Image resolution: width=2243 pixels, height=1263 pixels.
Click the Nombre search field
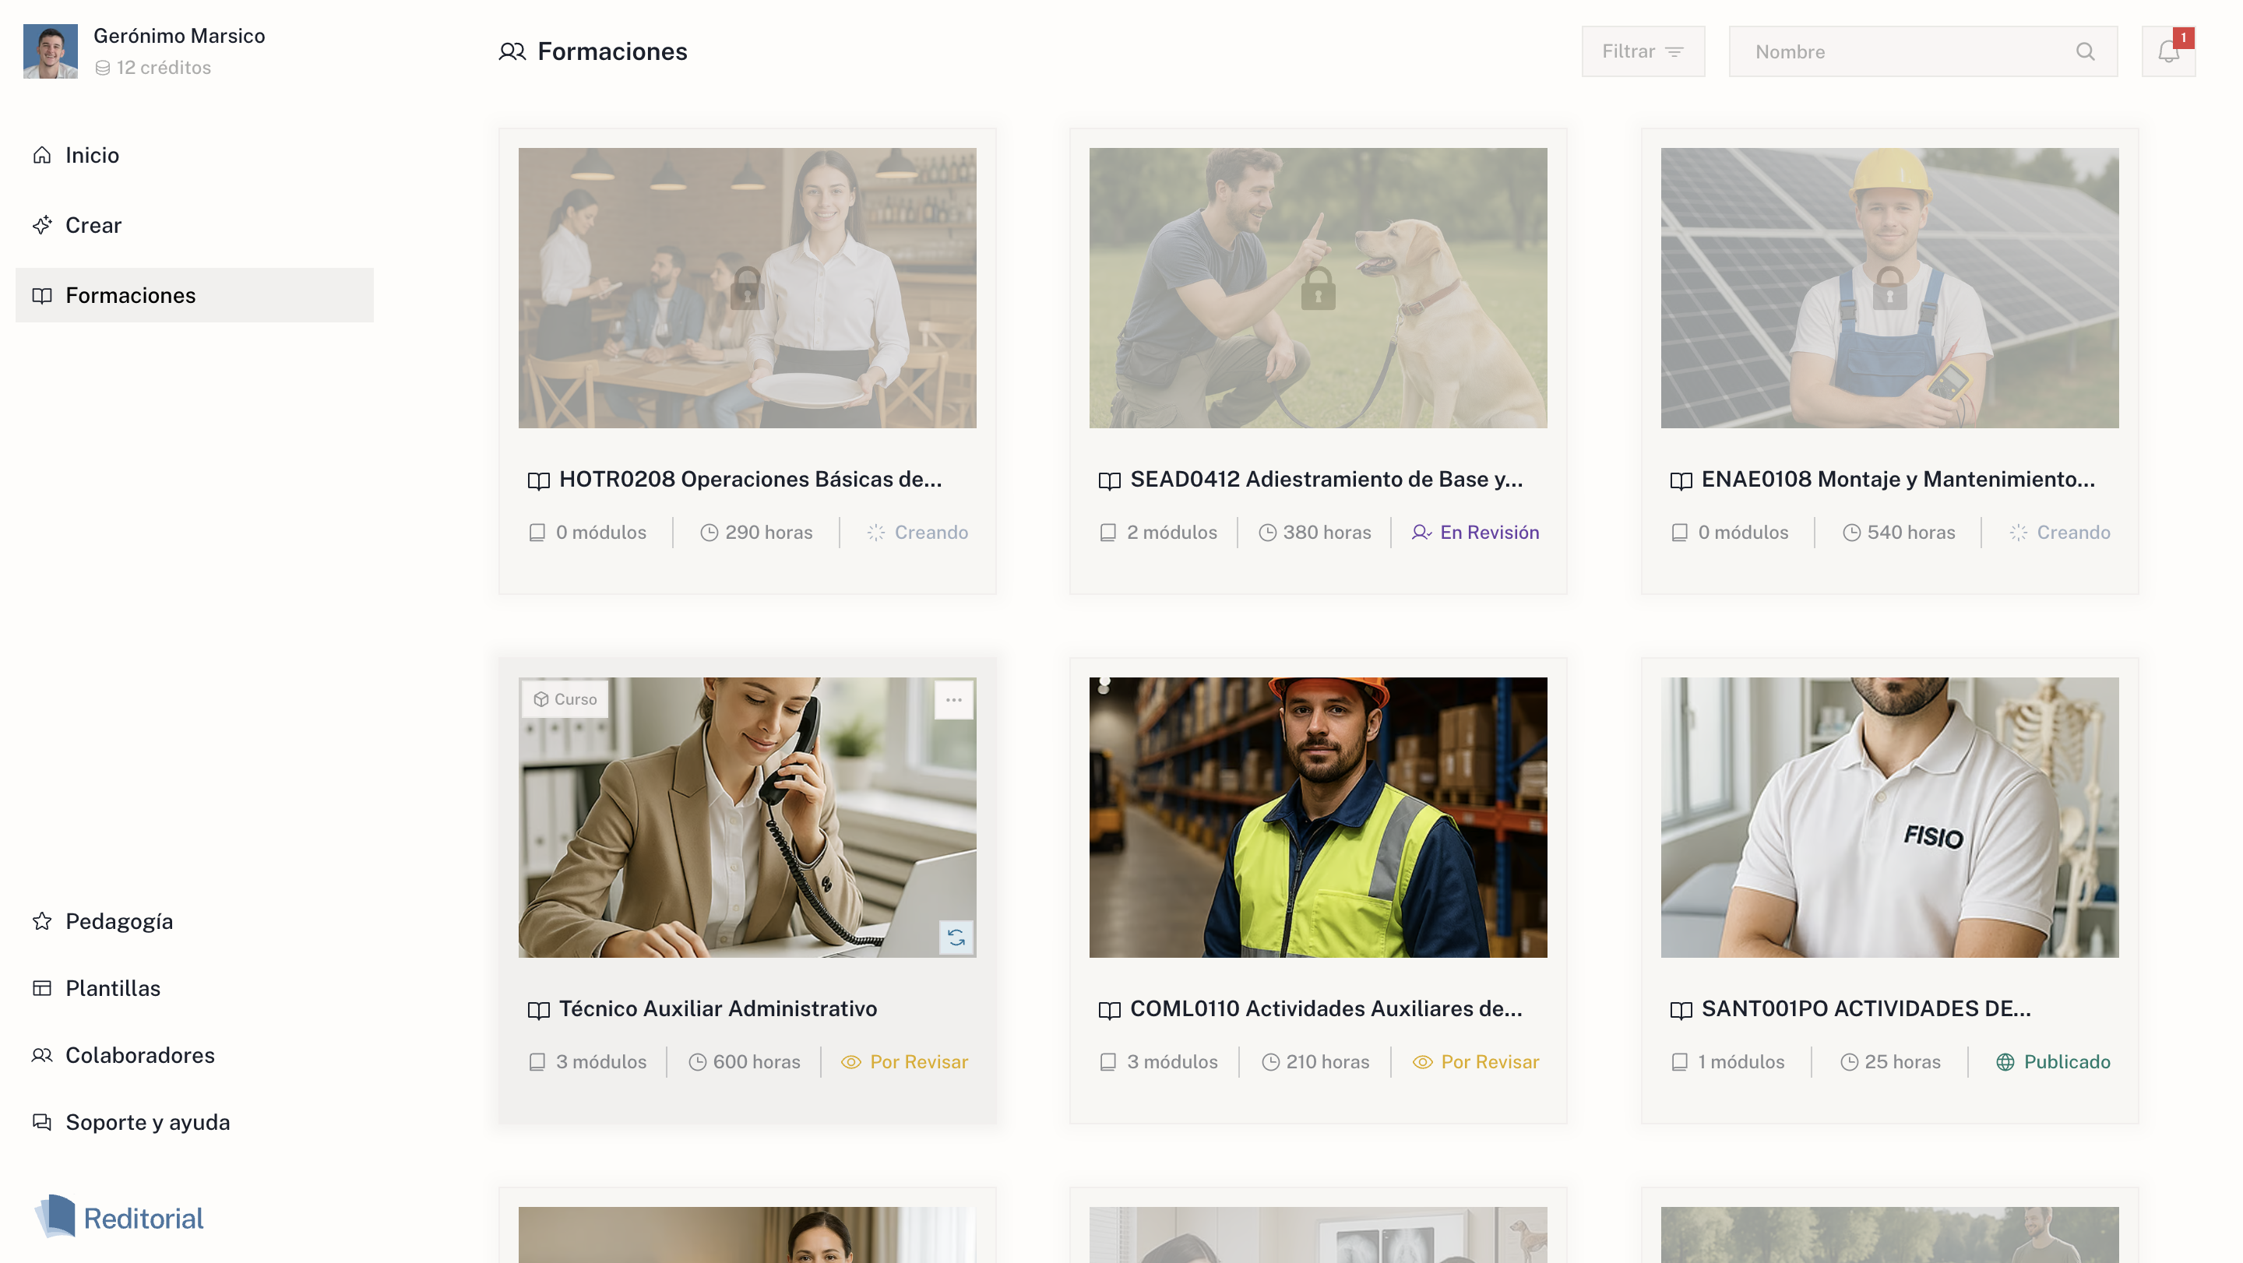click(1907, 51)
